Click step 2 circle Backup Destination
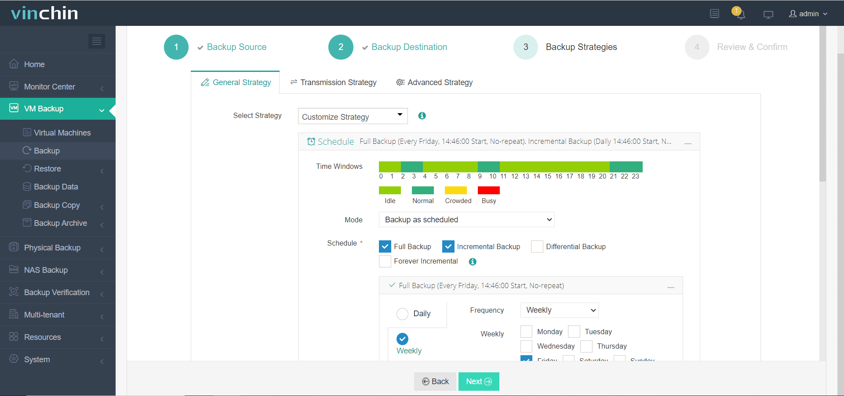Viewport: 844px width, 396px height. click(341, 47)
